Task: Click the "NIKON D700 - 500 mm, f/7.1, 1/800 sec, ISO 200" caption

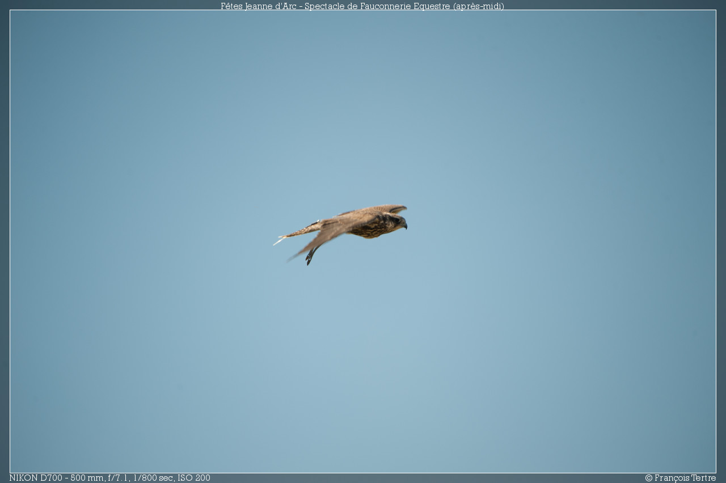Action: [x=110, y=478]
